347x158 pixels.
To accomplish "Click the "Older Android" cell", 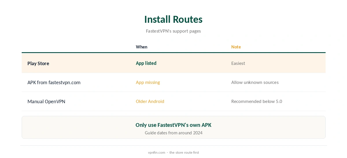I will point(150,101).
